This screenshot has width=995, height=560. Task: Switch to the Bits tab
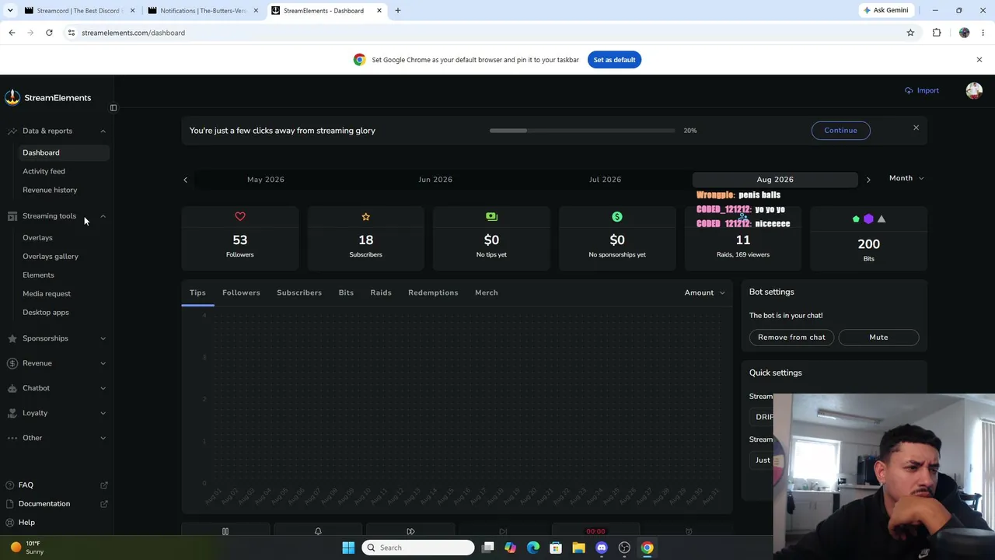click(346, 292)
